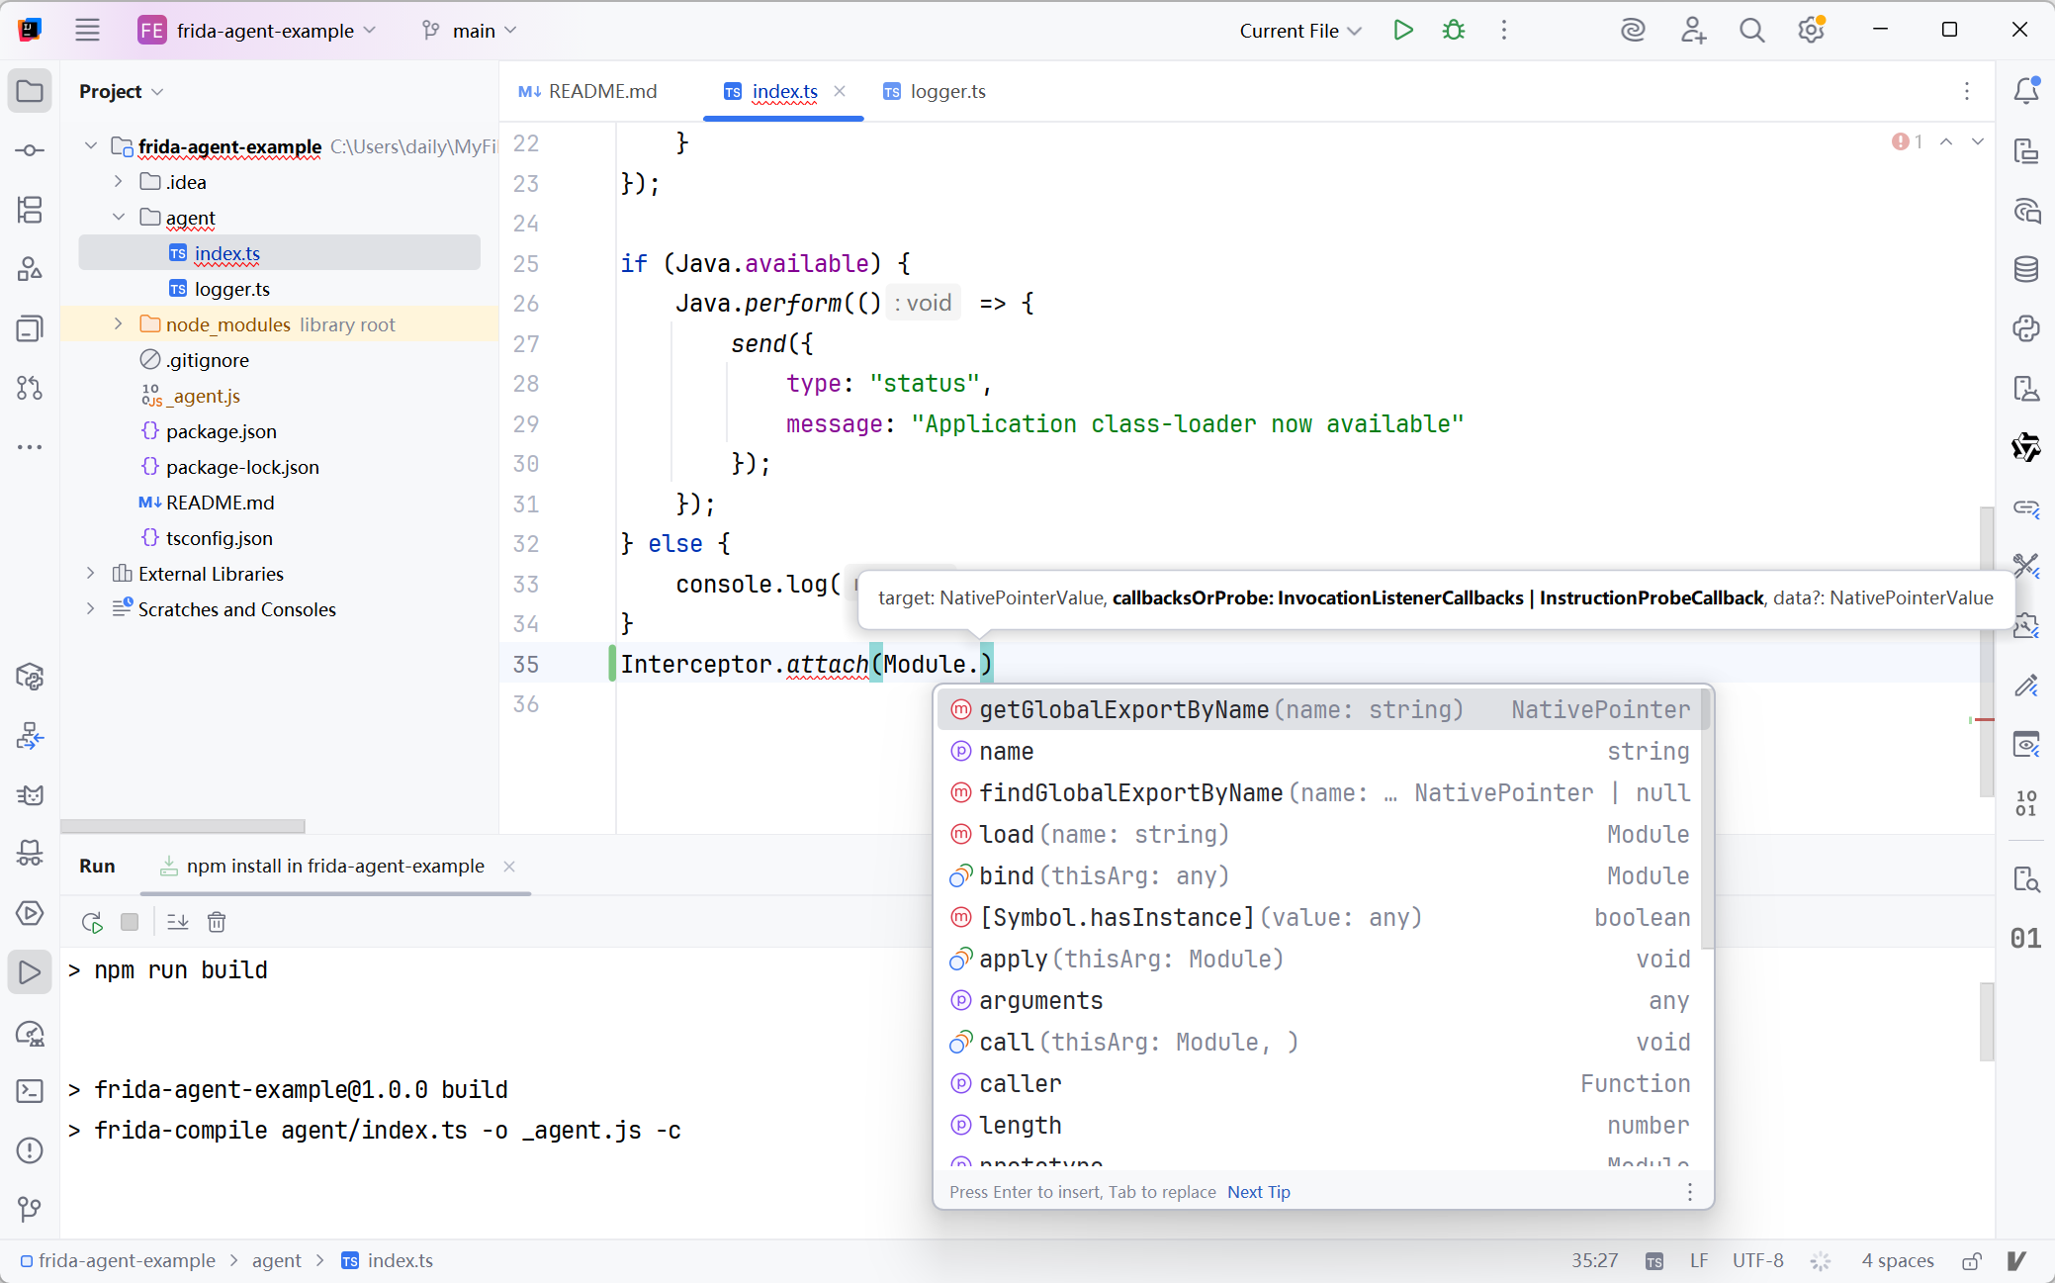Open the Terminal tool window icon

pos(30,1090)
